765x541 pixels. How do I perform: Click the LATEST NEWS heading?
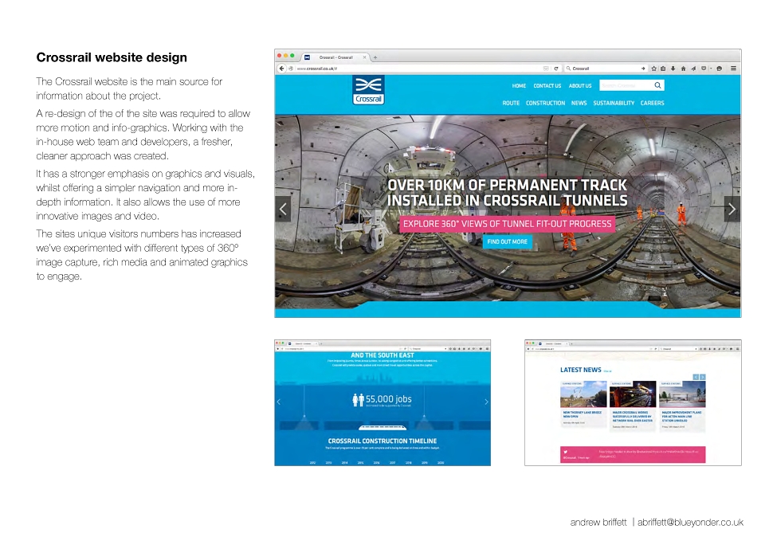(x=581, y=370)
